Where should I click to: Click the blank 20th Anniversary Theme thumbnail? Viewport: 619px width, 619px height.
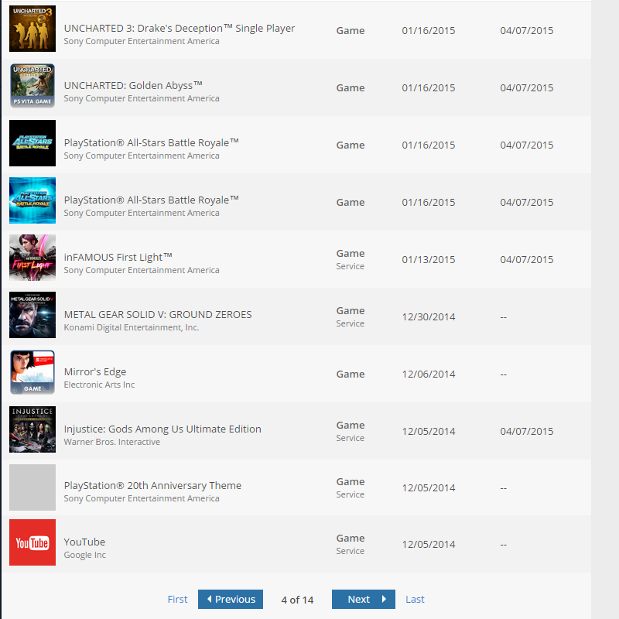[x=32, y=487]
